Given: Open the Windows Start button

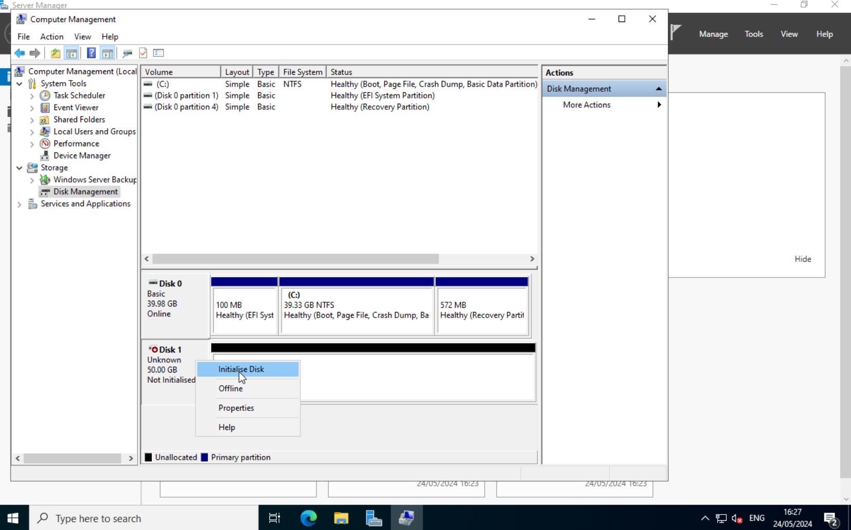Looking at the screenshot, I should [13, 518].
